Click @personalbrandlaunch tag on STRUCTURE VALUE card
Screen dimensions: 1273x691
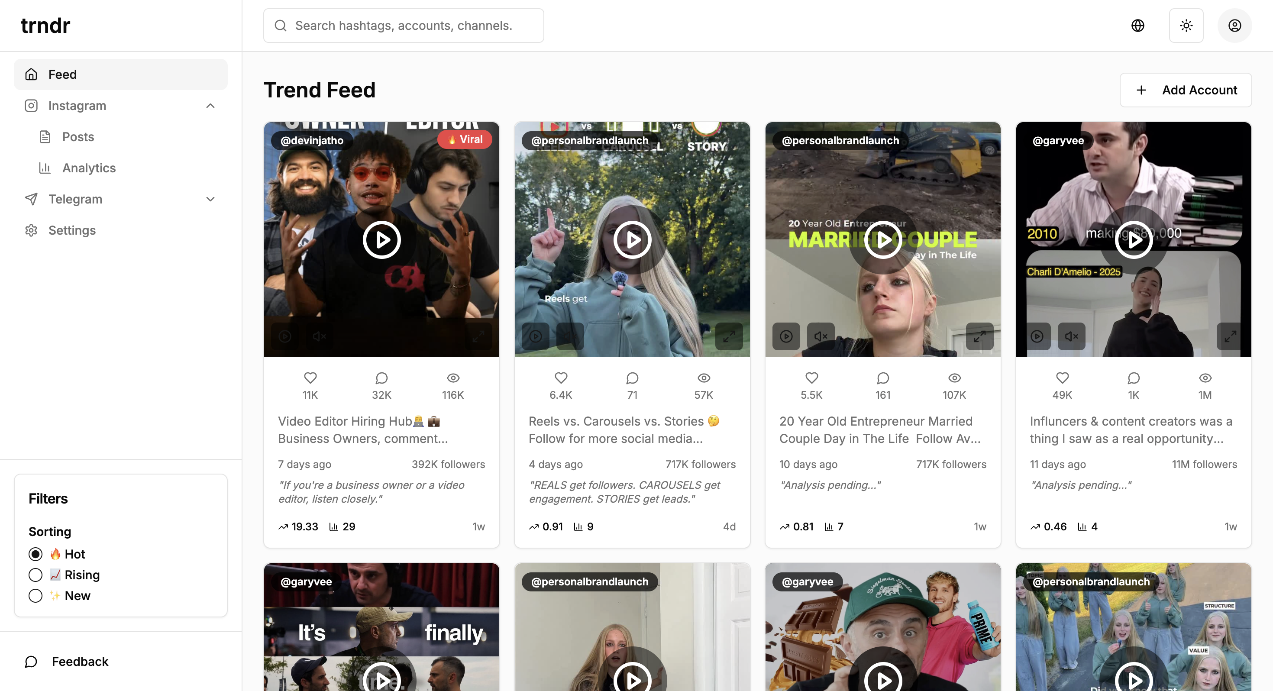coord(1091,581)
